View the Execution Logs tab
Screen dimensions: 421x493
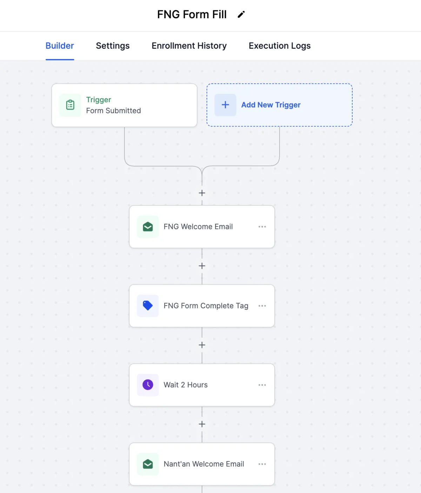pyautogui.click(x=280, y=46)
